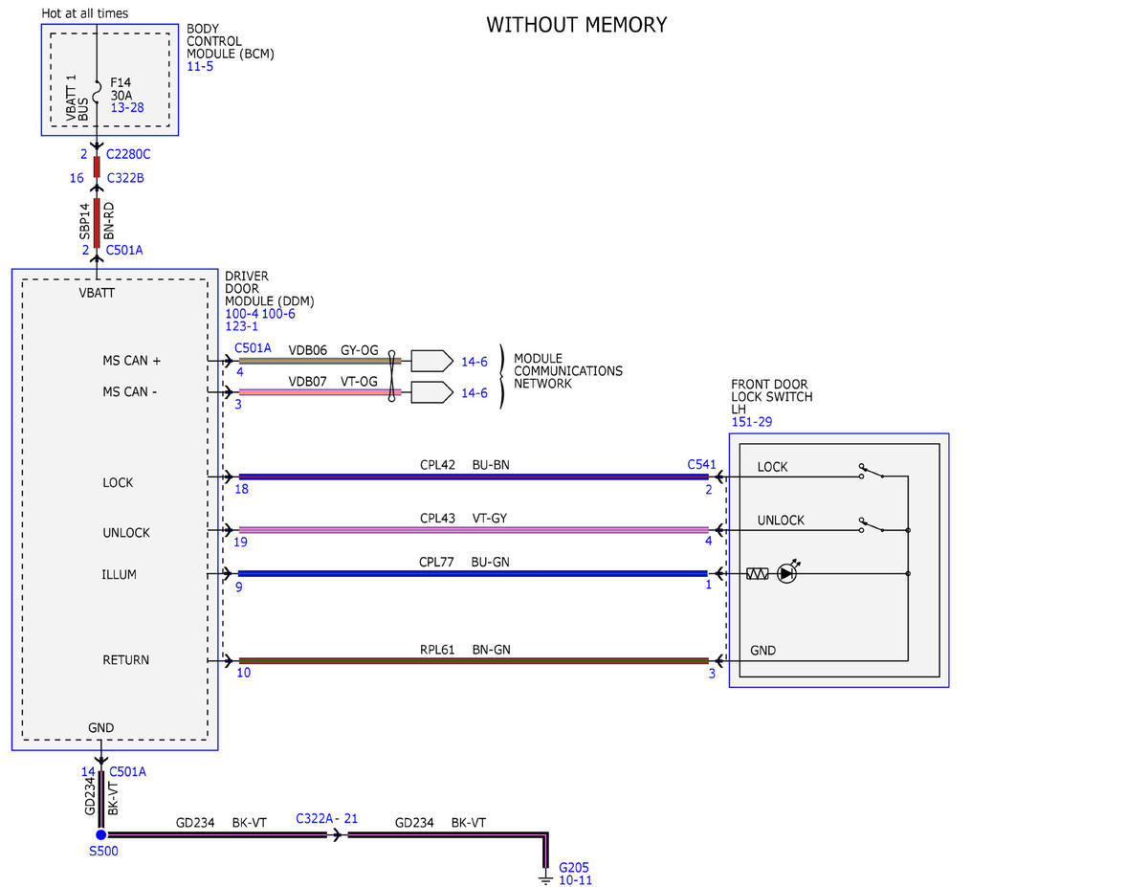
Task: Select the C541 connector label
Action: click(701, 464)
